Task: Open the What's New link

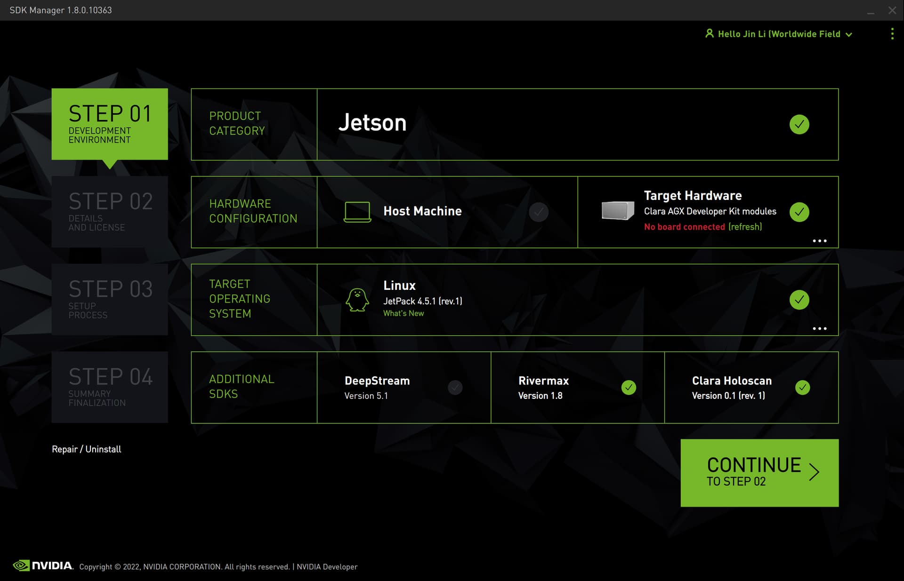Action: [x=403, y=313]
